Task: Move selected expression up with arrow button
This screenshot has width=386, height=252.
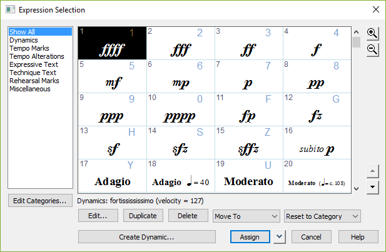Action: (x=372, y=171)
